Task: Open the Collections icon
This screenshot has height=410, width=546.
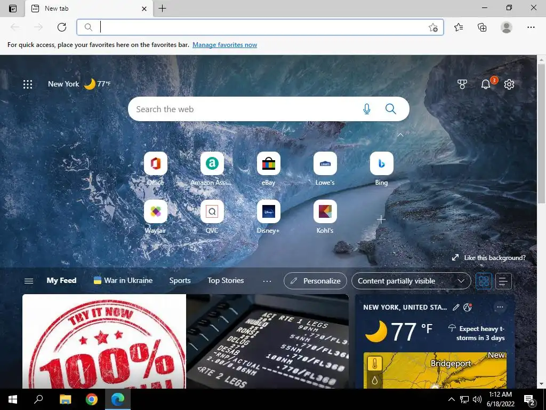Action: (482, 27)
